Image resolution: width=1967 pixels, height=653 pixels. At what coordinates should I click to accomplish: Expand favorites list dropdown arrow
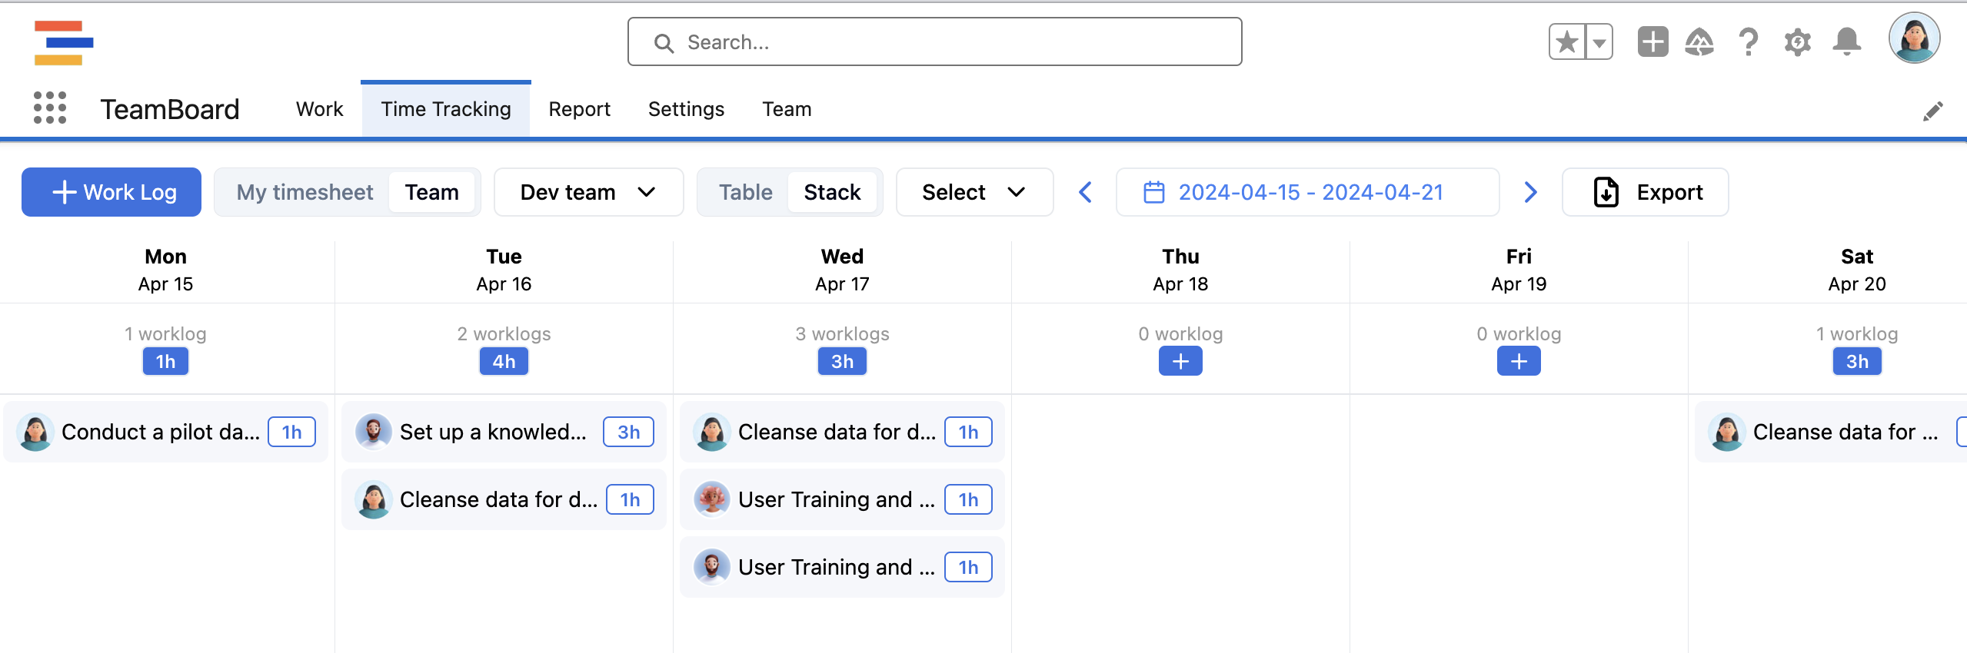(1599, 42)
